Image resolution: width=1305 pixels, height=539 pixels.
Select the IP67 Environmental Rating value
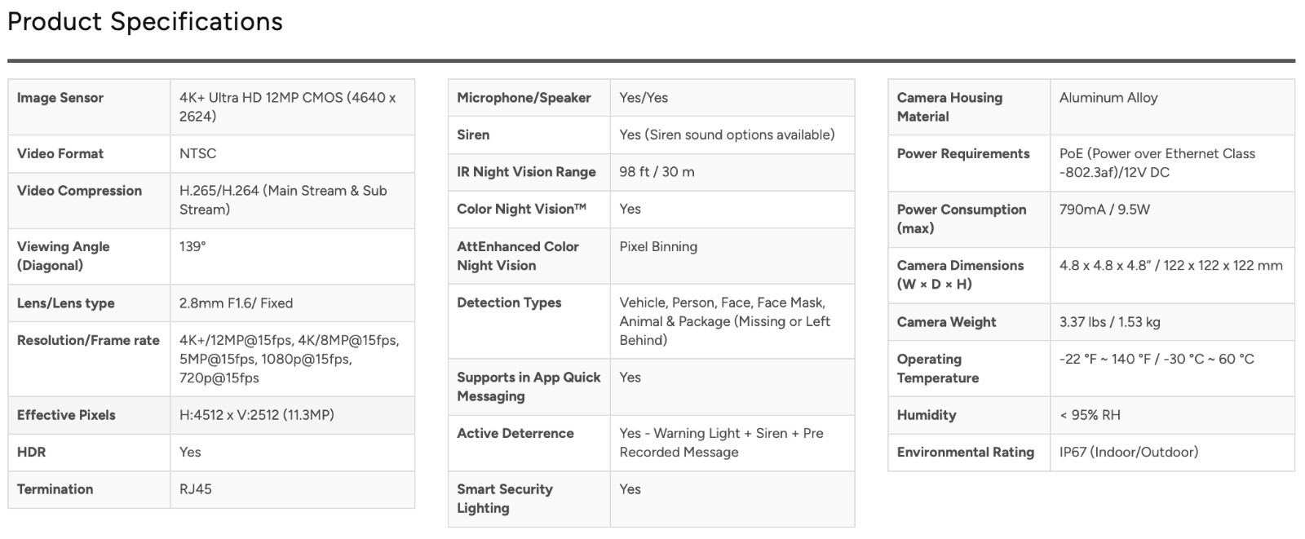click(1129, 452)
